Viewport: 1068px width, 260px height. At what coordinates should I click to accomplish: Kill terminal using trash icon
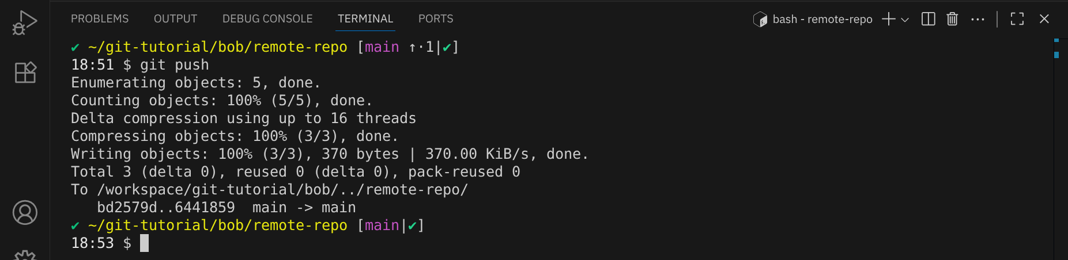click(x=952, y=19)
